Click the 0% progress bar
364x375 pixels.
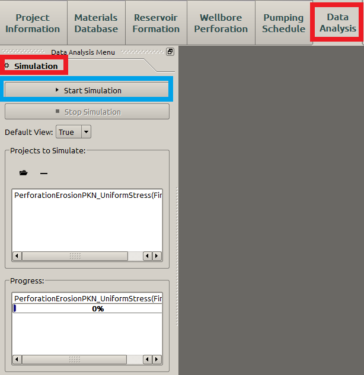coord(87,308)
